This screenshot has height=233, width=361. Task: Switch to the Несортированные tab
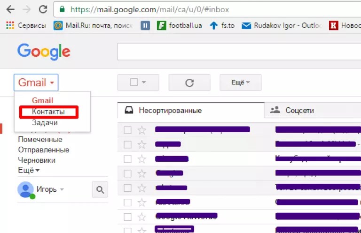191,111
